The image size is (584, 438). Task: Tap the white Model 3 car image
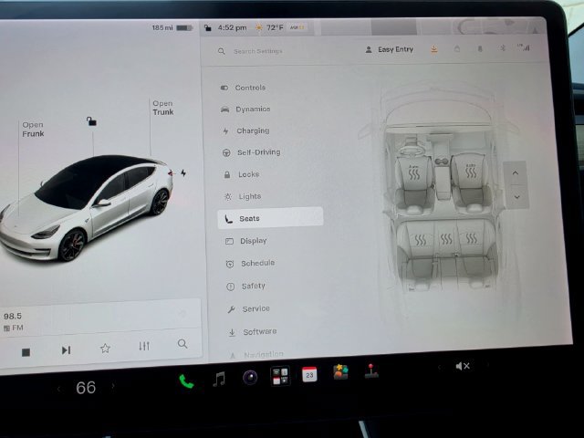coord(87,208)
